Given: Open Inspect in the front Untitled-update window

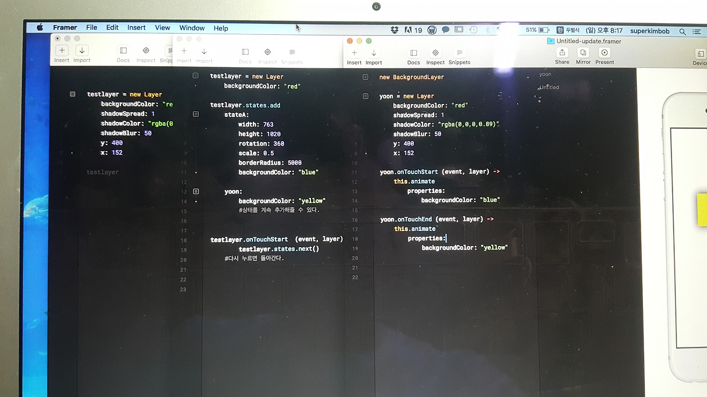Looking at the screenshot, I should (x=435, y=56).
